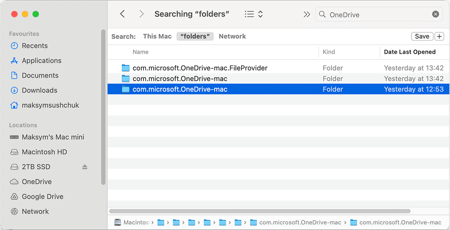Screen dimensions: 450x230
Task: Click the date 'Yesterday at 12:53'
Action: 414,89
